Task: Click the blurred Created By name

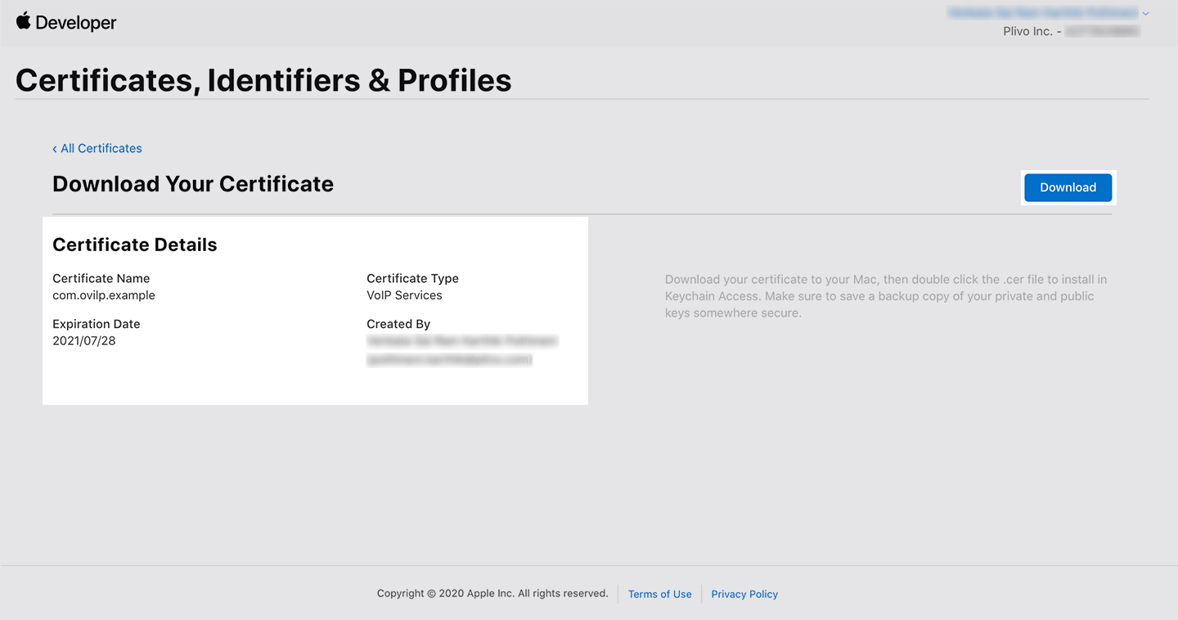Action: [462, 340]
